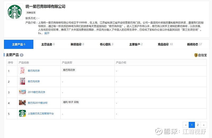Viewport: 212px width, 138px height.
Task: Click the 启信宝 shield logo
Action: click(x=196, y=55)
